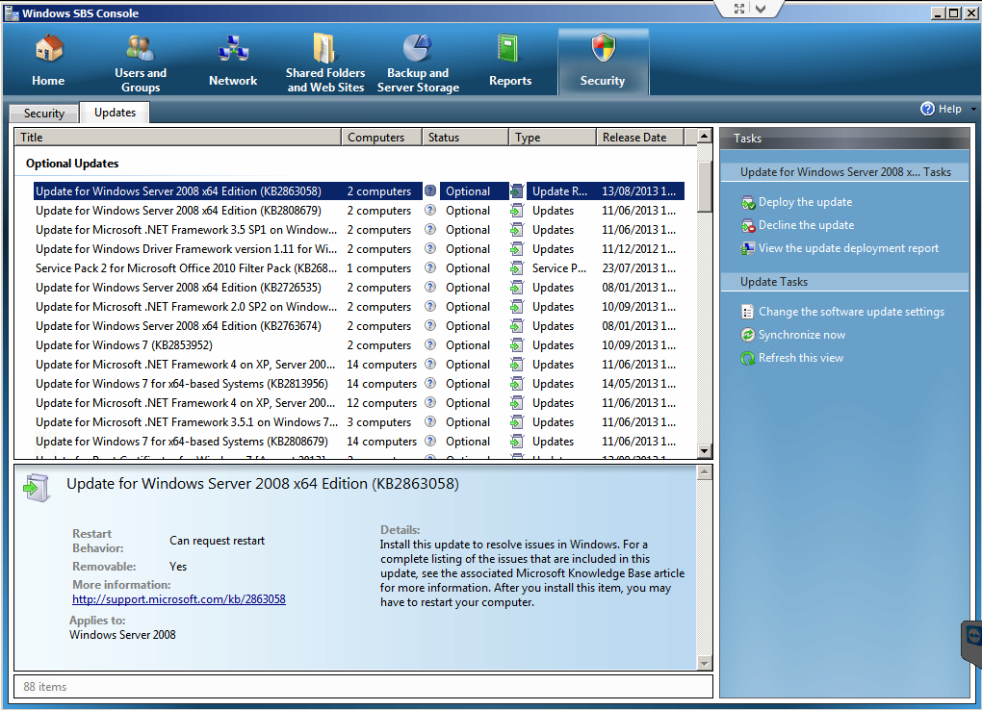Click the remote session fullscreen toggle icon
The height and width of the screenshot is (710, 982).
click(739, 9)
